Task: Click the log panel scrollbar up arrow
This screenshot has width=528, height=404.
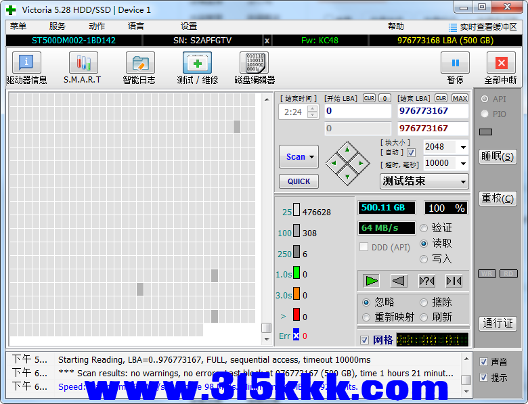Action: (466, 359)
